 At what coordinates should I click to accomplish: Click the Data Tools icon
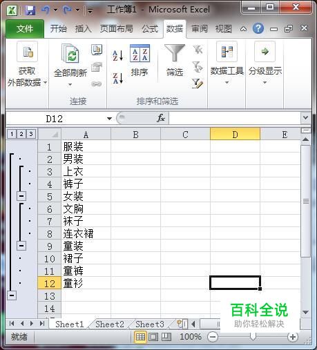click(x=227, y=52)
